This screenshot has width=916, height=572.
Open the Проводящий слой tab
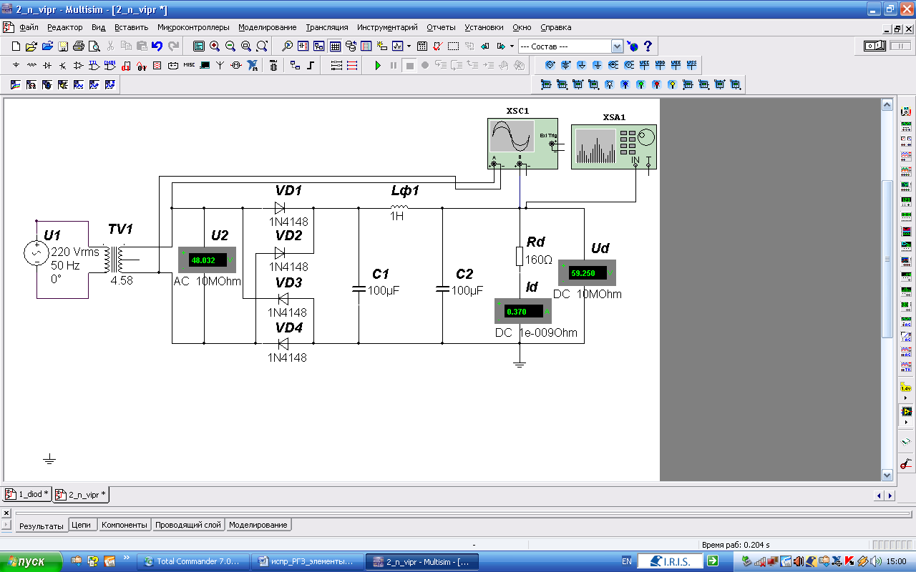188,525
